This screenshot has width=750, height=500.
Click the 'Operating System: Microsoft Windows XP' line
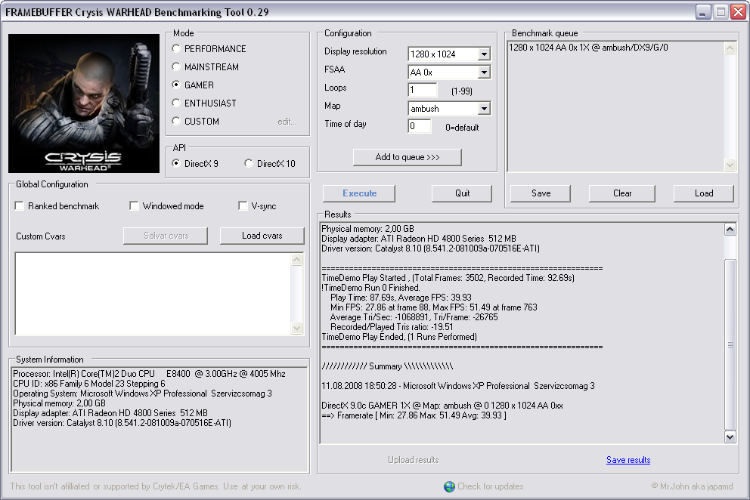coord(143,394)
